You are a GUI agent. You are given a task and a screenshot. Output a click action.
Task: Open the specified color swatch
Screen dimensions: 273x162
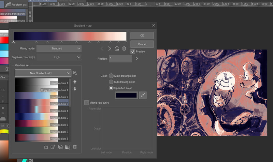pyautogui.click(x=126, y=95)
